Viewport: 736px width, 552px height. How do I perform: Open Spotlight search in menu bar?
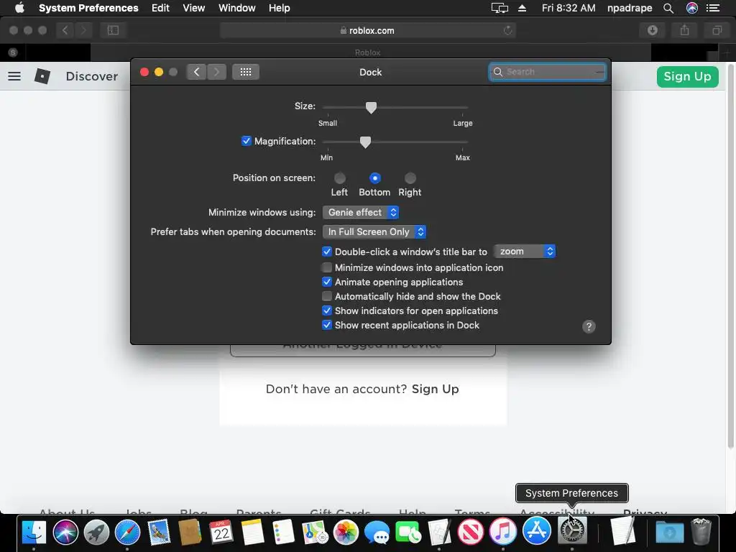point(668,8)
